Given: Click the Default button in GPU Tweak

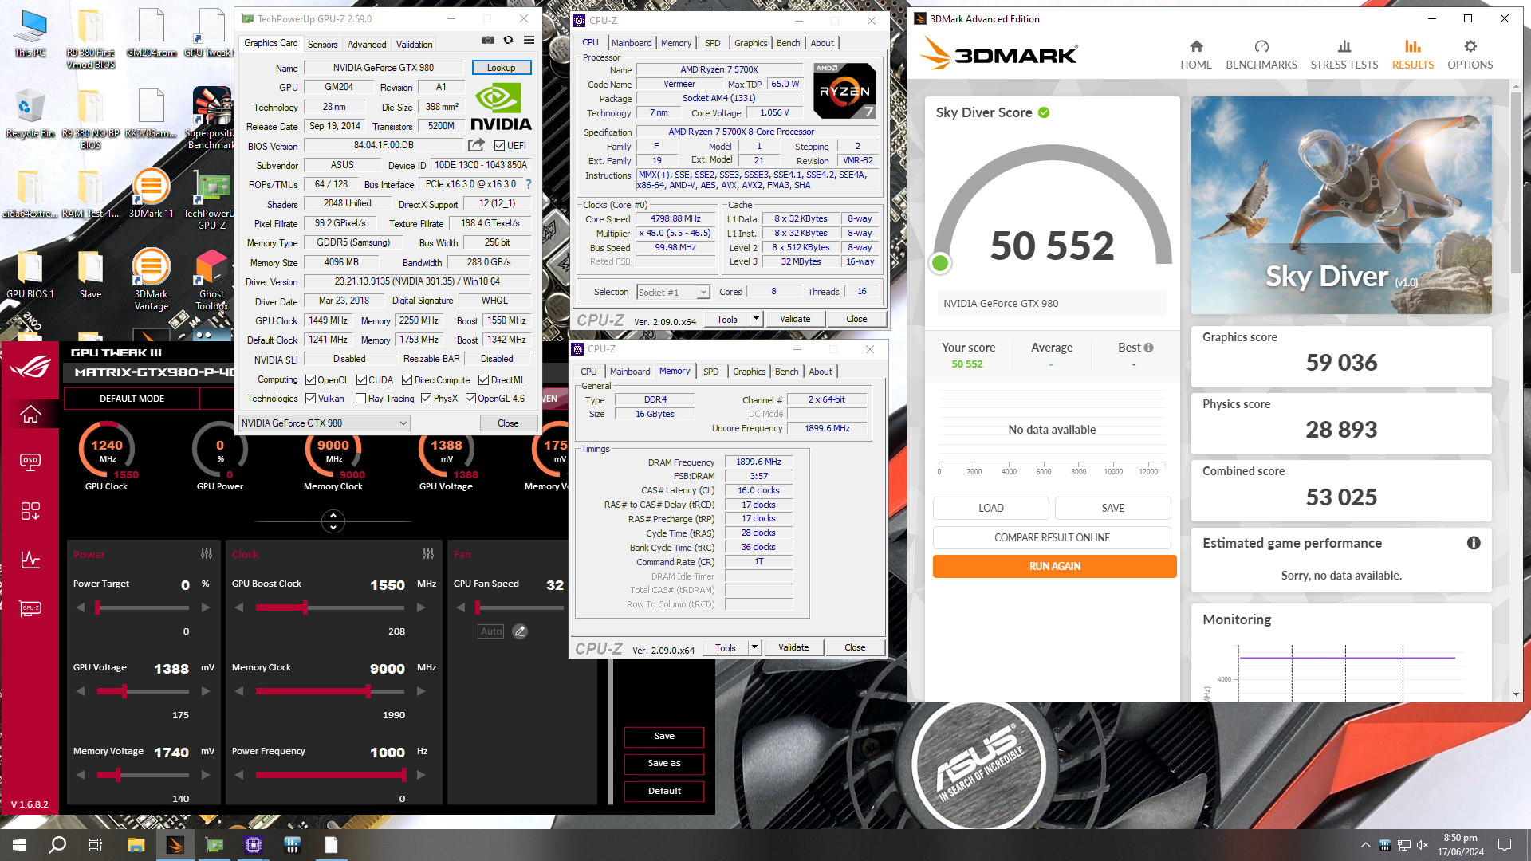Looking at the screenshot, I should [664, 792].
